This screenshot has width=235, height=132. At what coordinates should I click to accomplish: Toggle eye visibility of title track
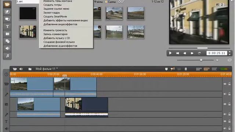click(225, 121)
